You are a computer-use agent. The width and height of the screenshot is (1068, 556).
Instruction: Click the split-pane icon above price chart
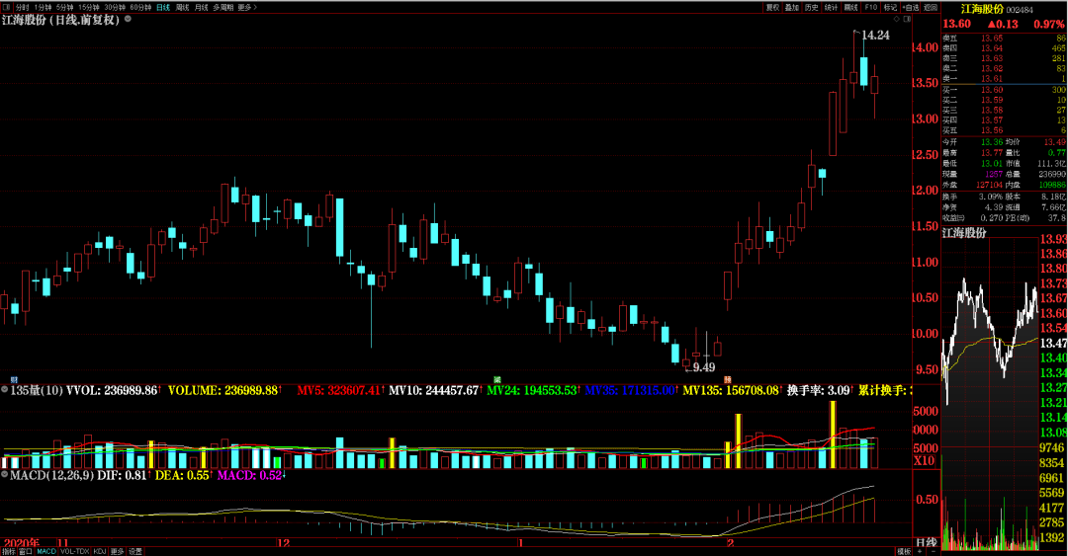tap(907, 19)
